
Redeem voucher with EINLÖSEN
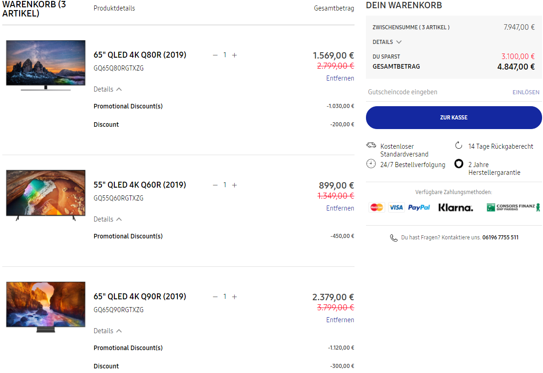coord(526,92)
